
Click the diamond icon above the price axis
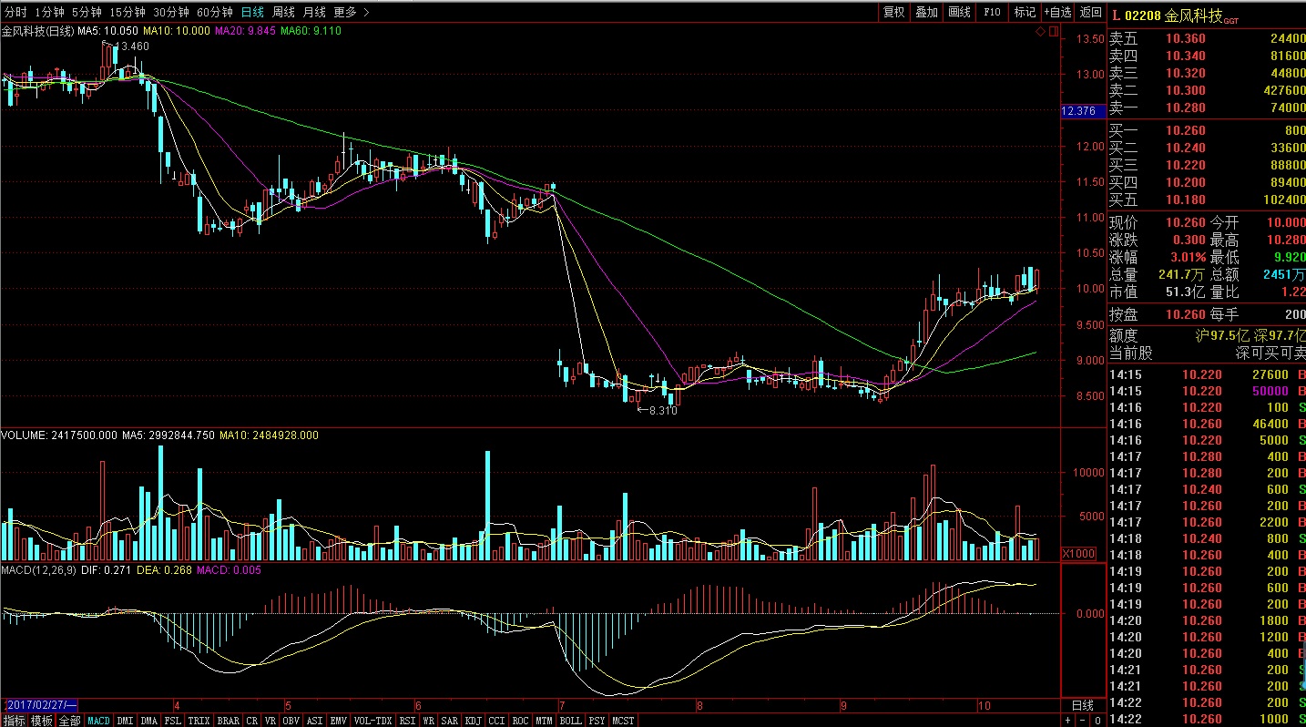pos(1041,32)
